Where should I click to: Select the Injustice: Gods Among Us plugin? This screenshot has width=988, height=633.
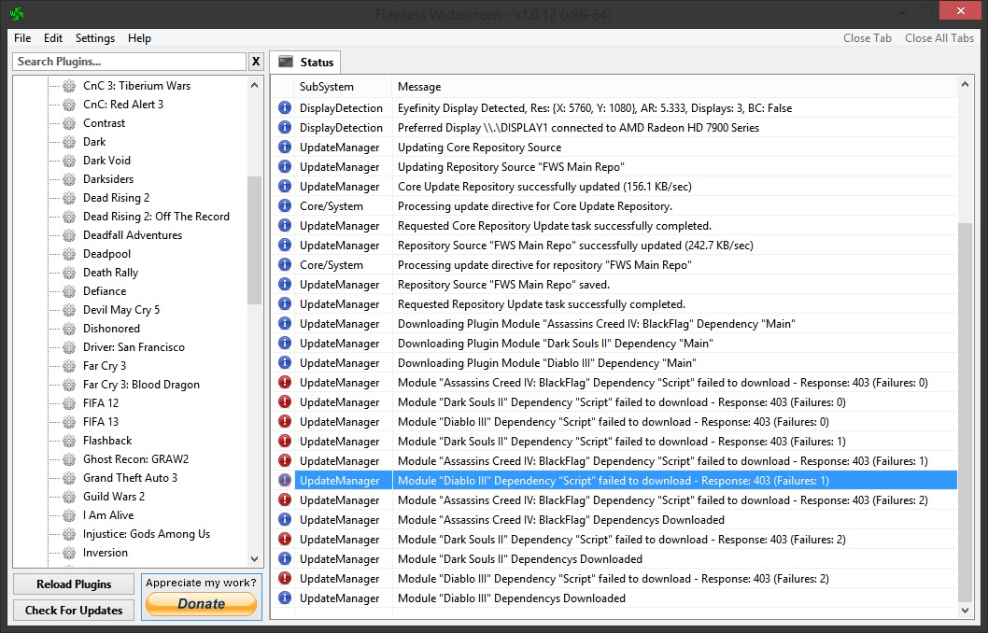click(x=147, y=534)
